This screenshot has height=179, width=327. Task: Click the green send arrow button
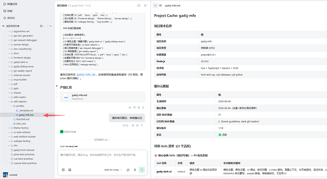(x=142, y=170)
